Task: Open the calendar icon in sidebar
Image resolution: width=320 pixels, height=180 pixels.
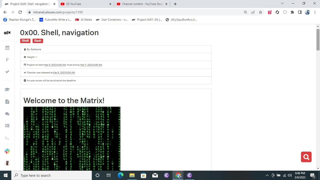Action: [7, 48]
